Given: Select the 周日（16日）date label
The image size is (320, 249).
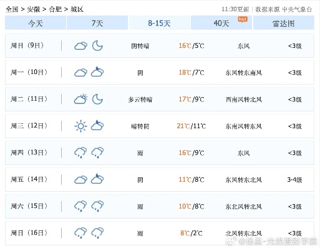Looking at the screenshot, I should point(29,233).
